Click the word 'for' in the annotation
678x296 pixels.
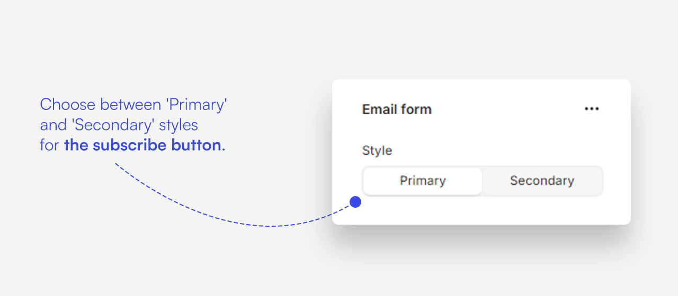coord(49,145)
